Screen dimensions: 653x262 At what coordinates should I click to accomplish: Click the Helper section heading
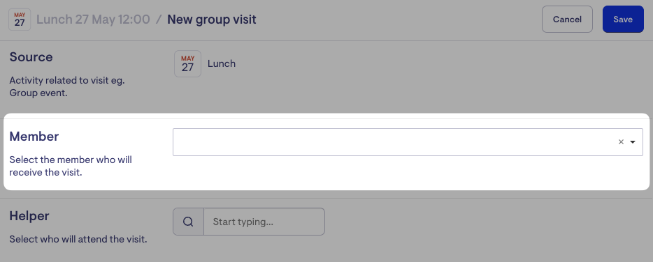pyautogui.click(x=29, y=216)
